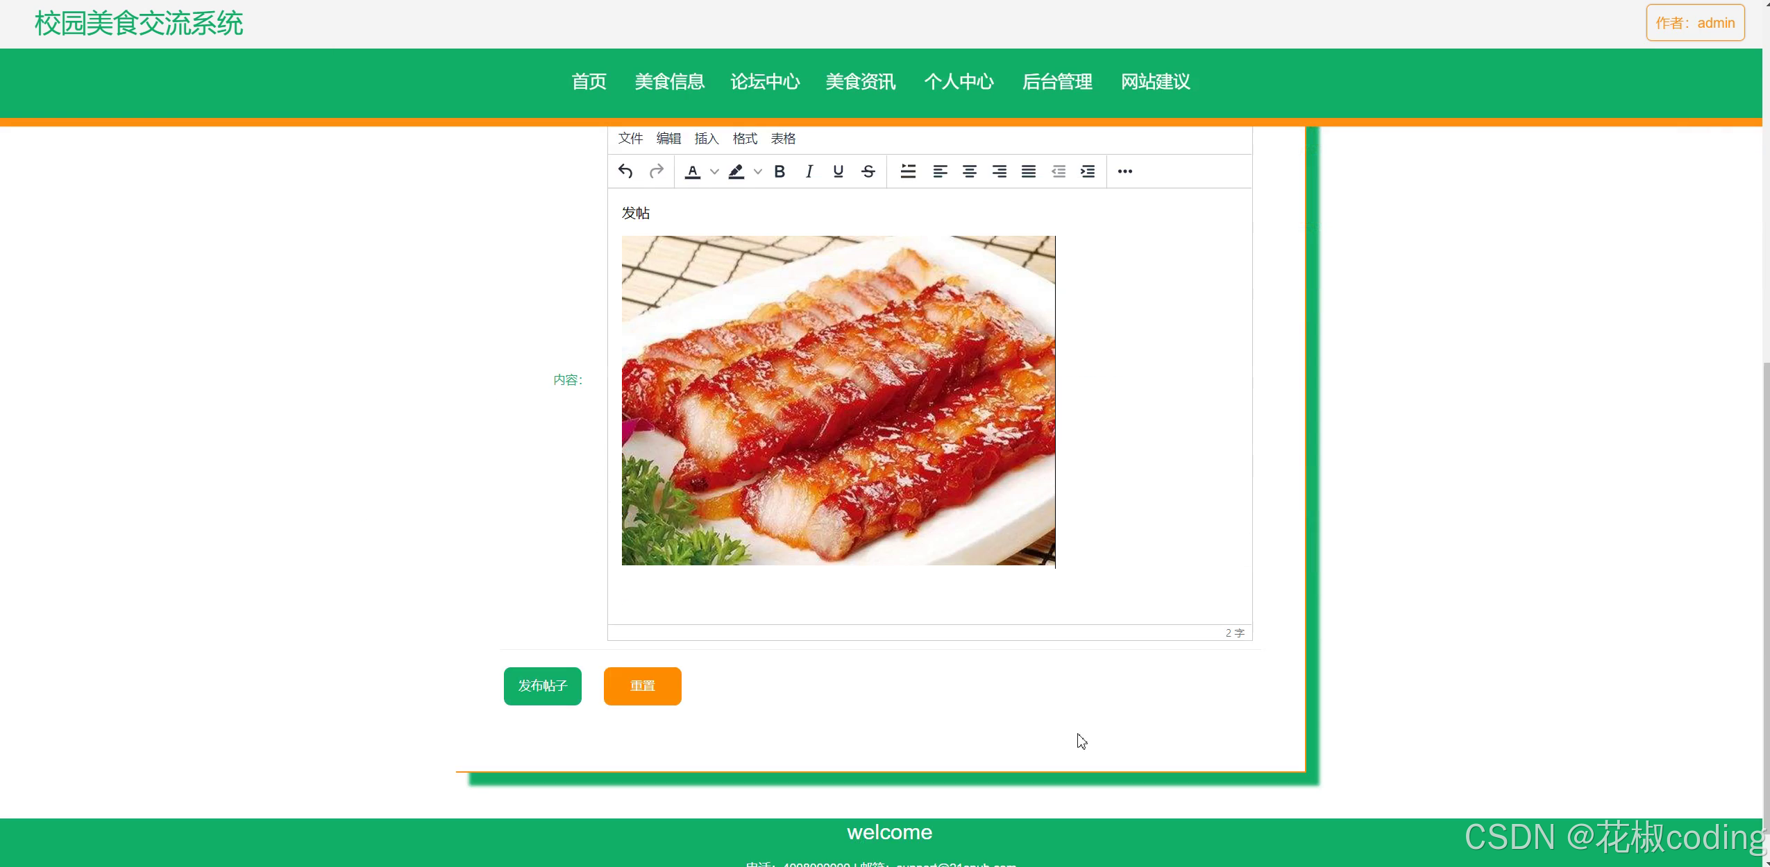Screen dimensions: 1770x867
Task: Undo the last editor action
Action: pos(627,171)
